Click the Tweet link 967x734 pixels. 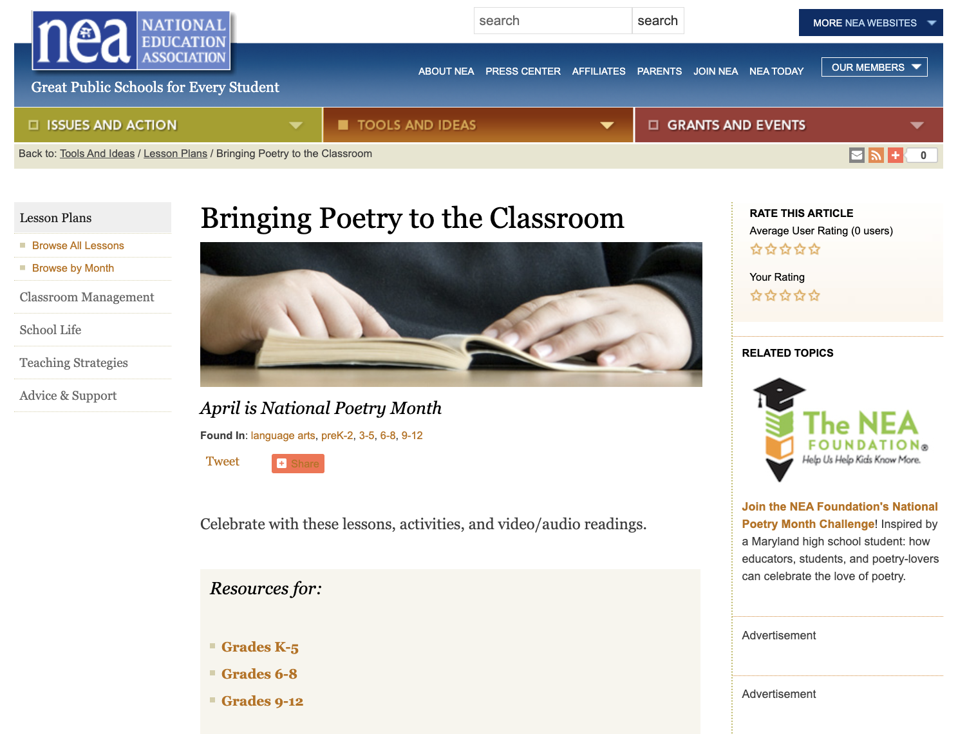[222, 461]
